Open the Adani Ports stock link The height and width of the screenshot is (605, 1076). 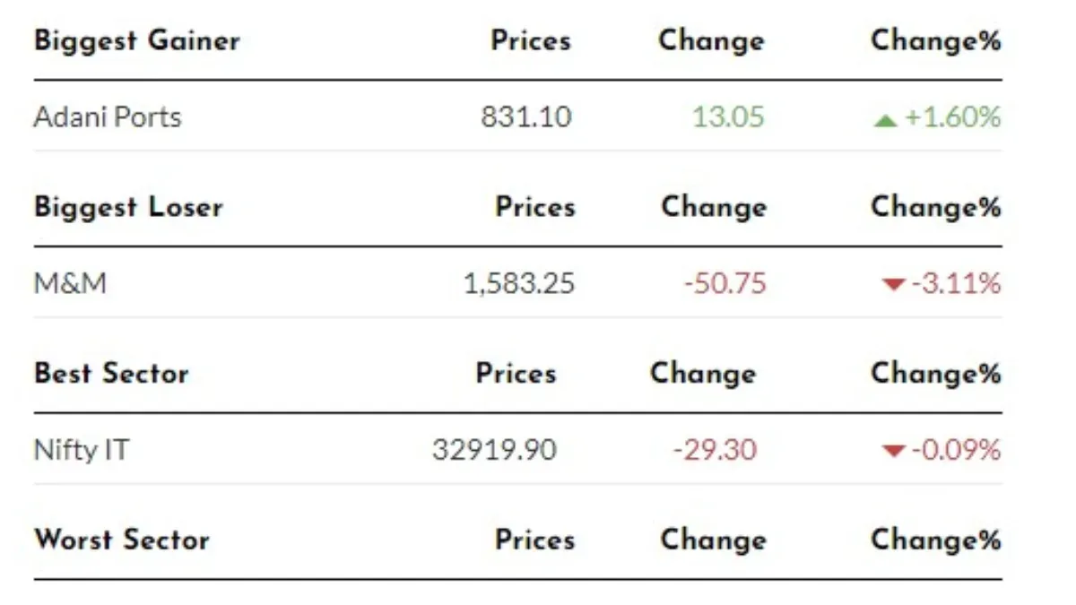coord(108,117)
